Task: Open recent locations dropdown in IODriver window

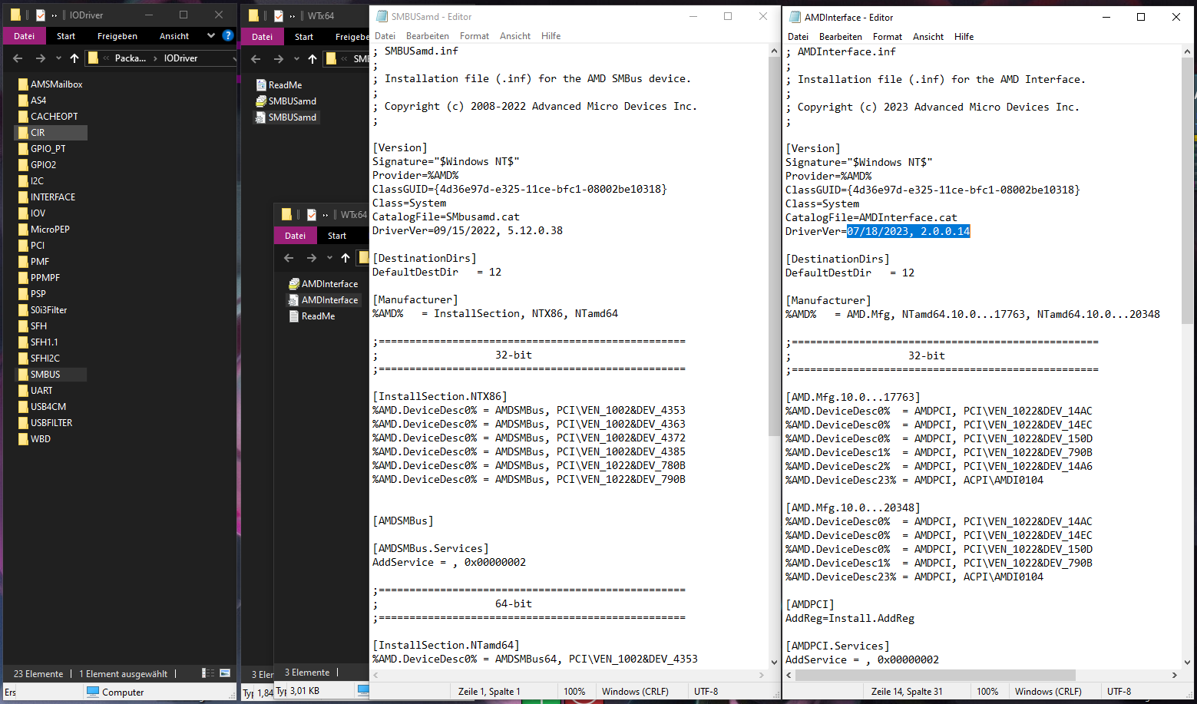Action: tap(58, 58)
